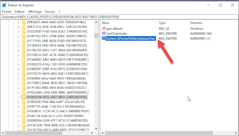
Task: Click the values pane scroll right arrow
Action: click(236, 133)
